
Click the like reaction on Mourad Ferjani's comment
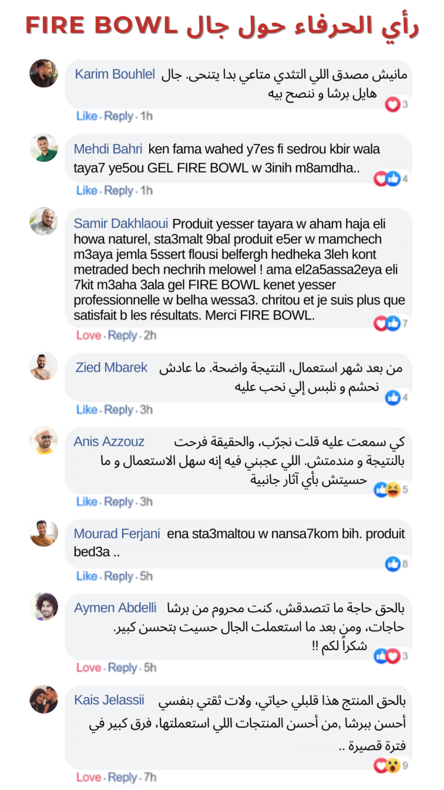pyautogui.click(x=393, y=563)
